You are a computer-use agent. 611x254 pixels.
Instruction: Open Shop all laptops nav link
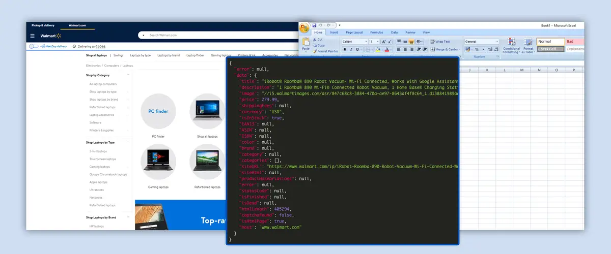[x=96, y=55]
